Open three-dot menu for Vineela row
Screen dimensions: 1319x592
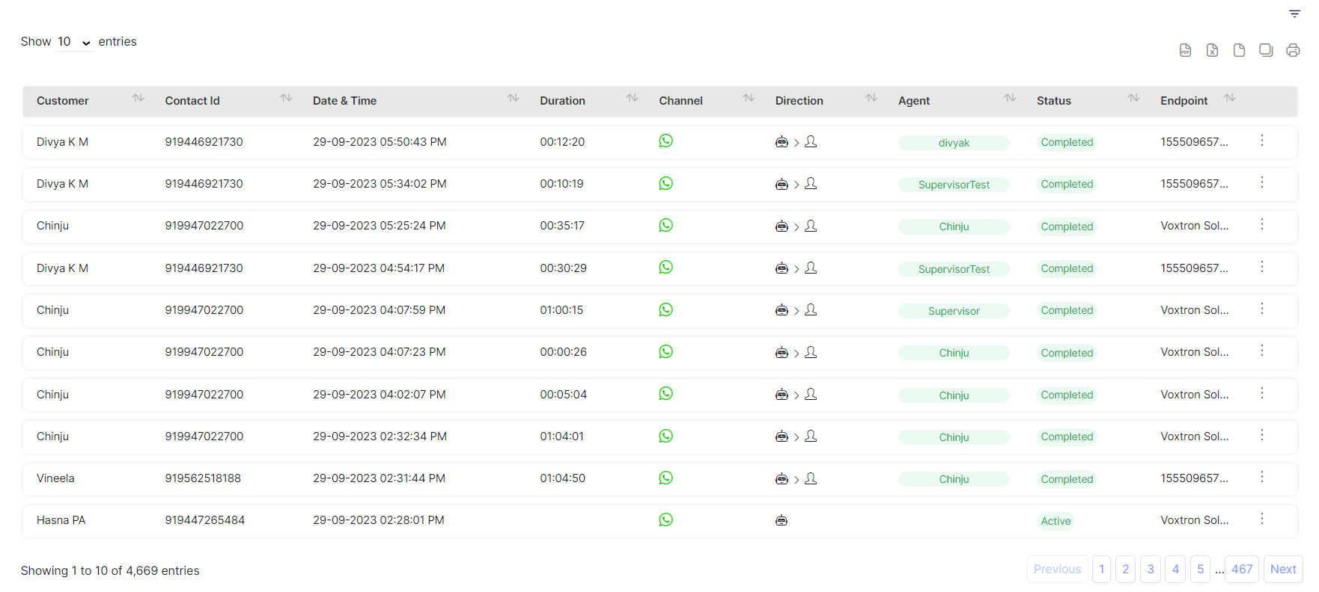(x=1261, y=477)
